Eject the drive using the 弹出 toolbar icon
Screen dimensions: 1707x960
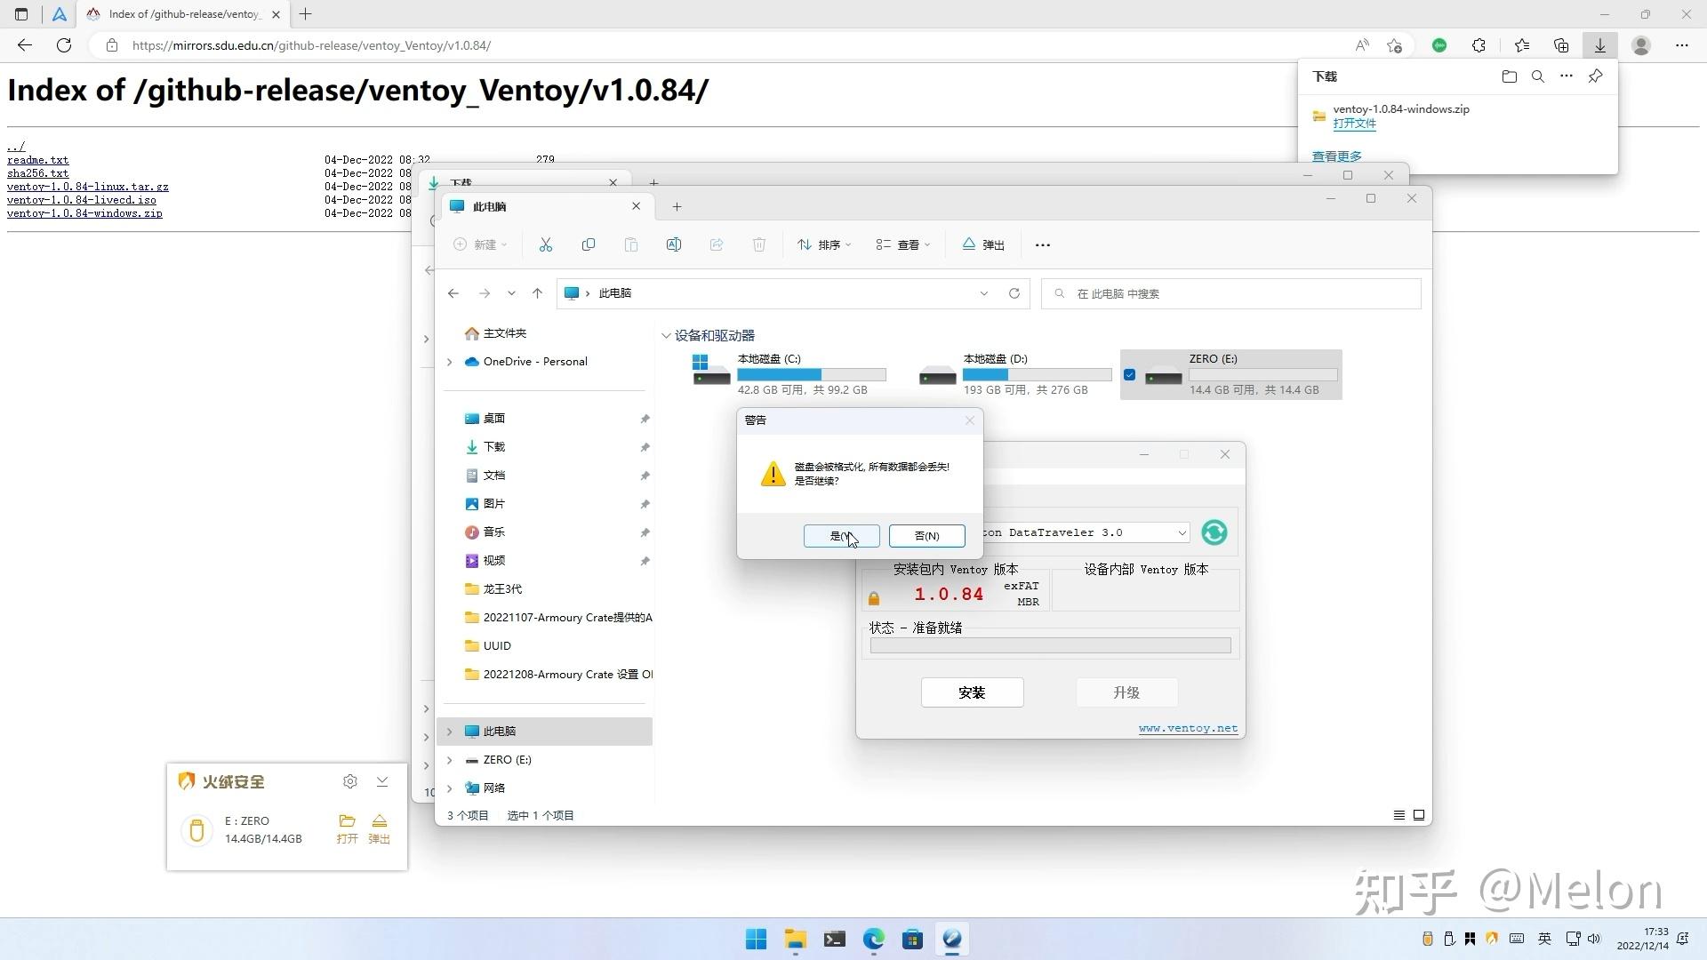pos(982,244)
